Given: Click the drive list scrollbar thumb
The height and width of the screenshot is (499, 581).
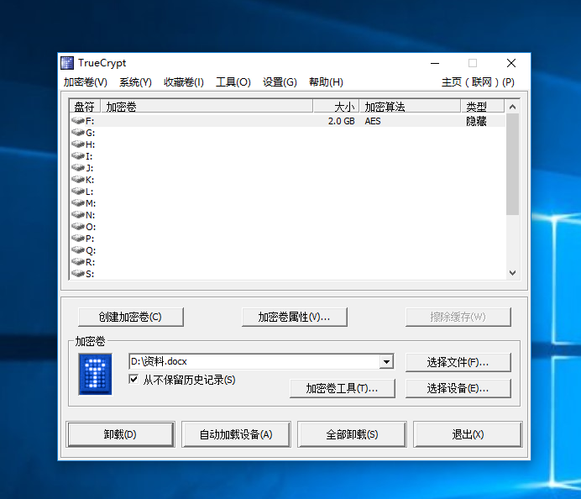Looking at the screenshot, I should point(512,164).
